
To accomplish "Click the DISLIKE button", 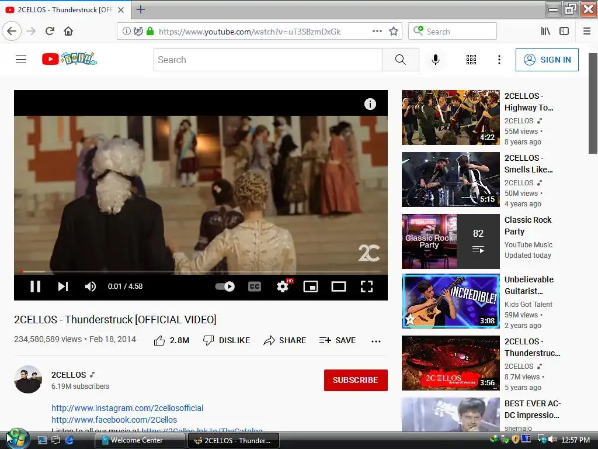I will click(227, 340).
